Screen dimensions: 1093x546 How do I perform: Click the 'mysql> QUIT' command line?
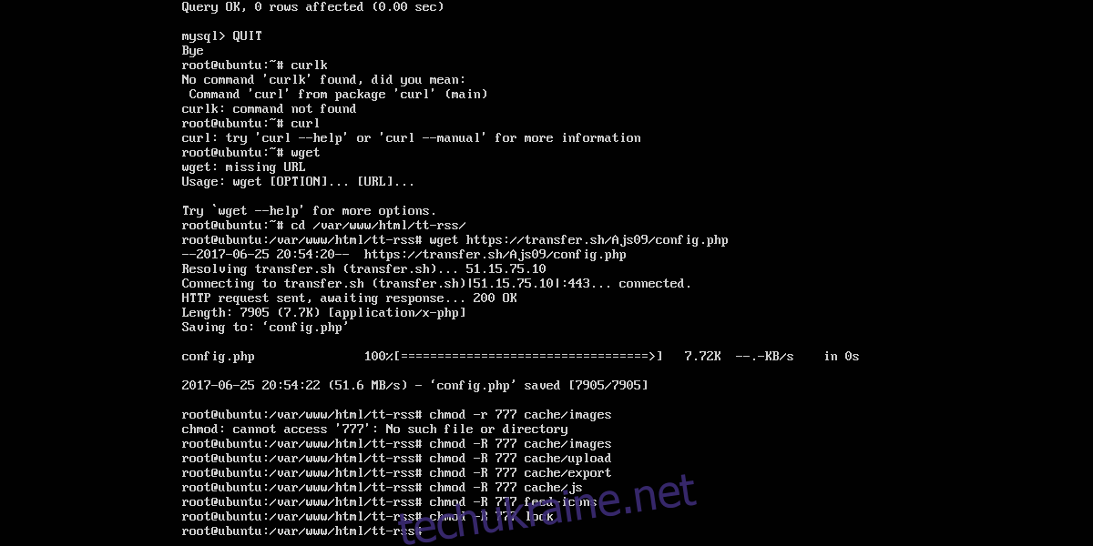pos(221,36)
